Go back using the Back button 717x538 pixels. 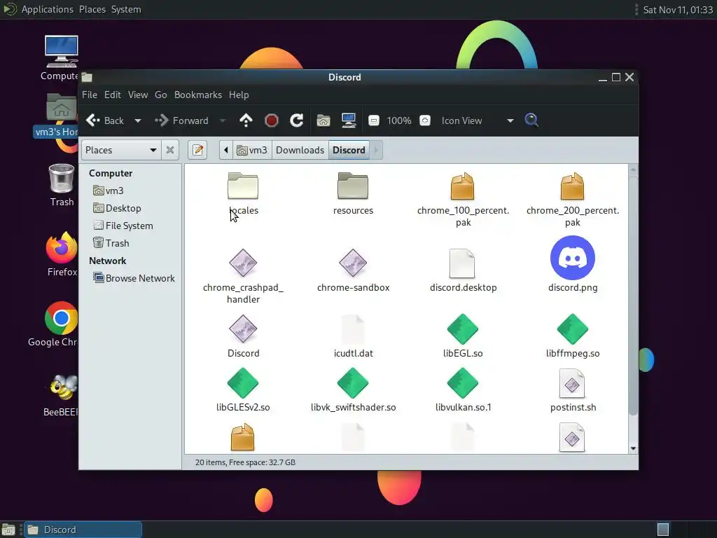[105, 120]
